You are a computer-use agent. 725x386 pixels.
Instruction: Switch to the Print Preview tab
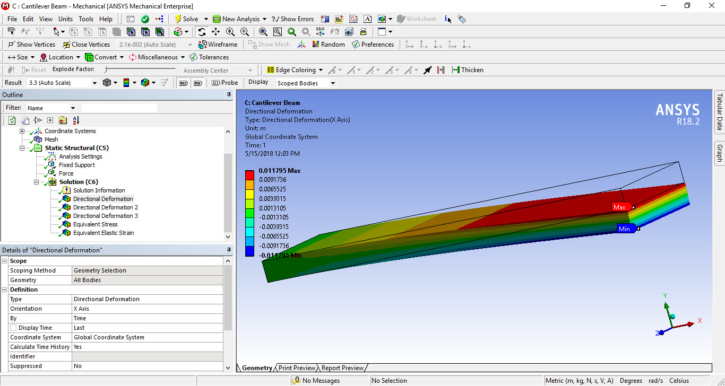(296, 368)
